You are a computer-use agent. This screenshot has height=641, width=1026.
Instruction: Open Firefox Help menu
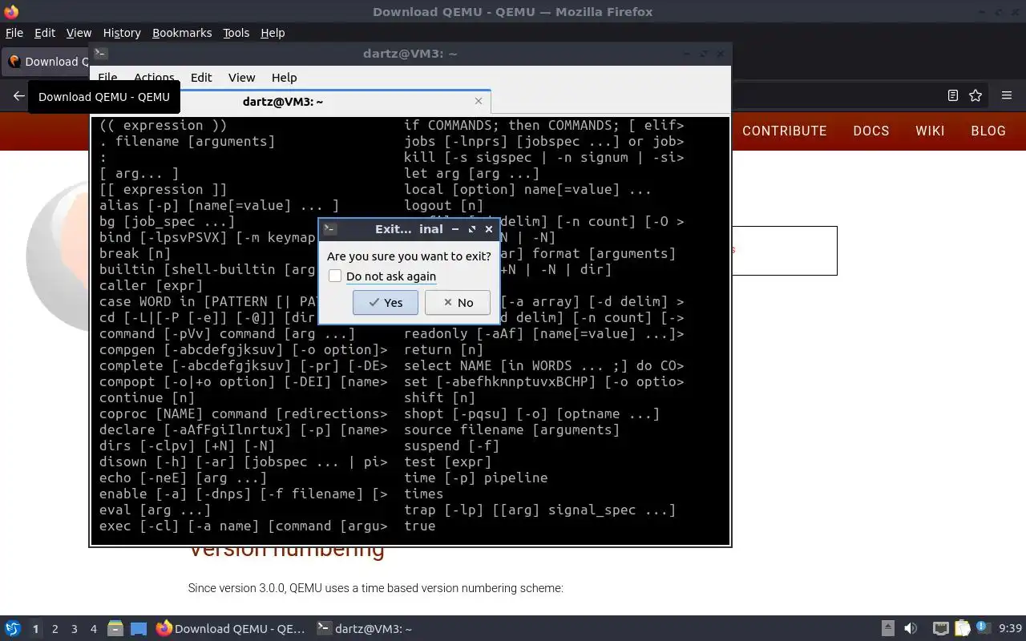click(x=273, y=33)
